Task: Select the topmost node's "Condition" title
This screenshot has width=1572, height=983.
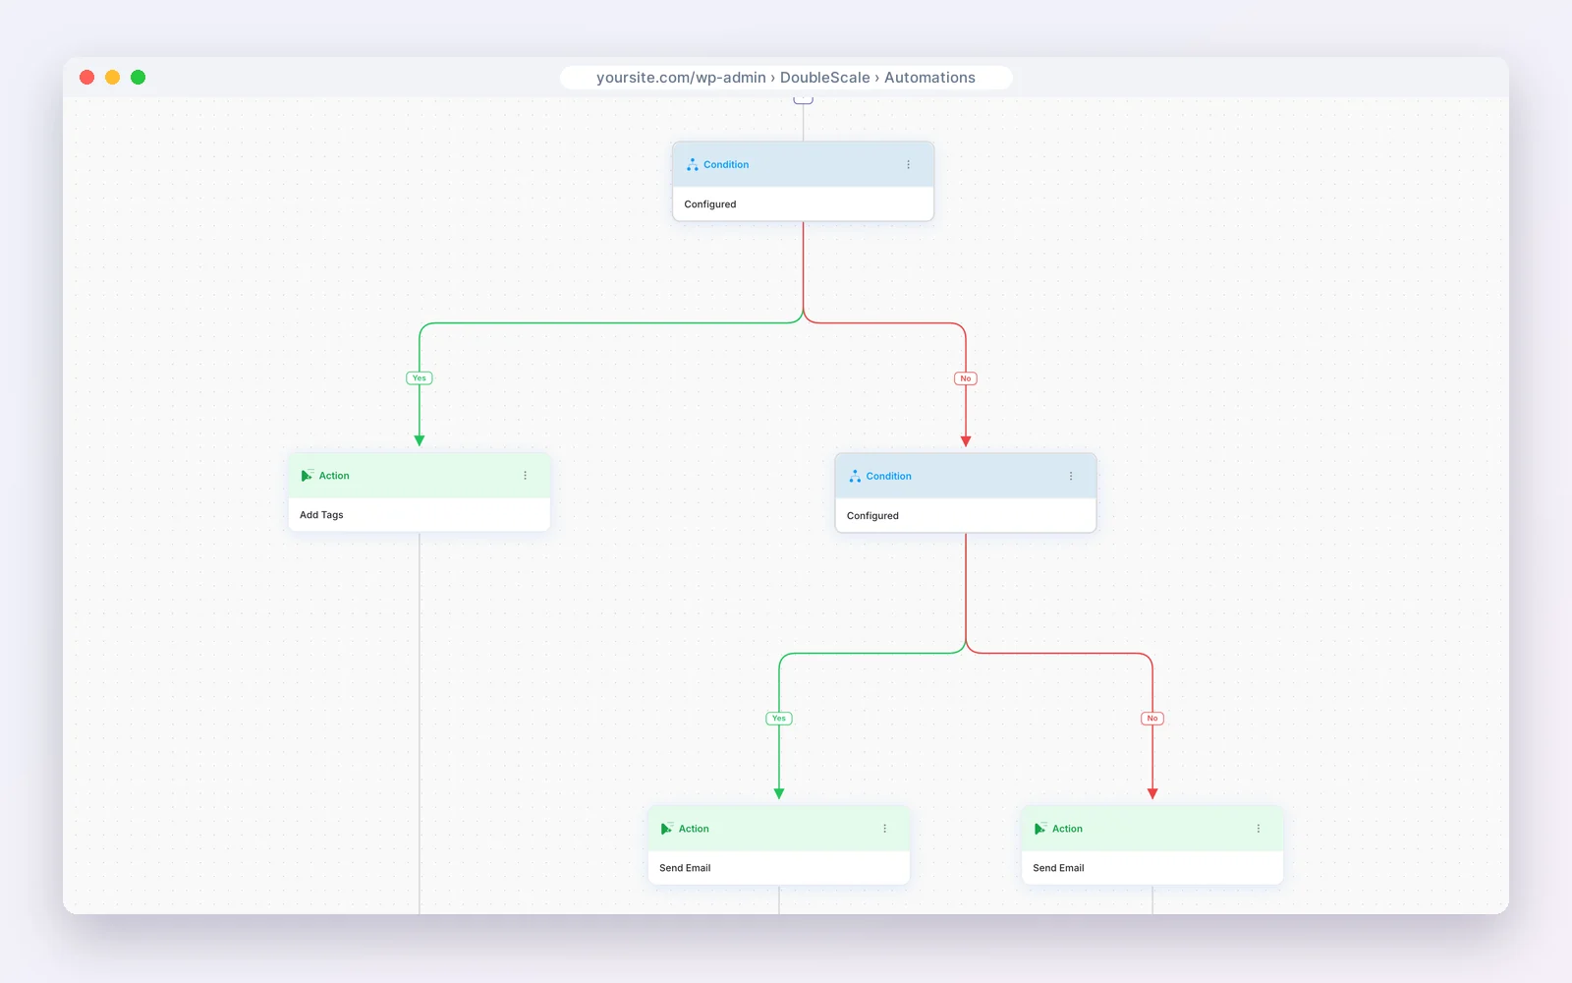Action: [726, 164]
